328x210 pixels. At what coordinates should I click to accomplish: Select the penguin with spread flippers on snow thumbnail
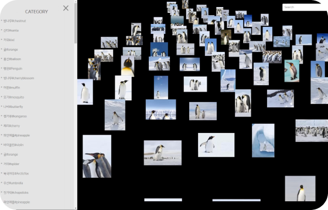coord(216,145)
